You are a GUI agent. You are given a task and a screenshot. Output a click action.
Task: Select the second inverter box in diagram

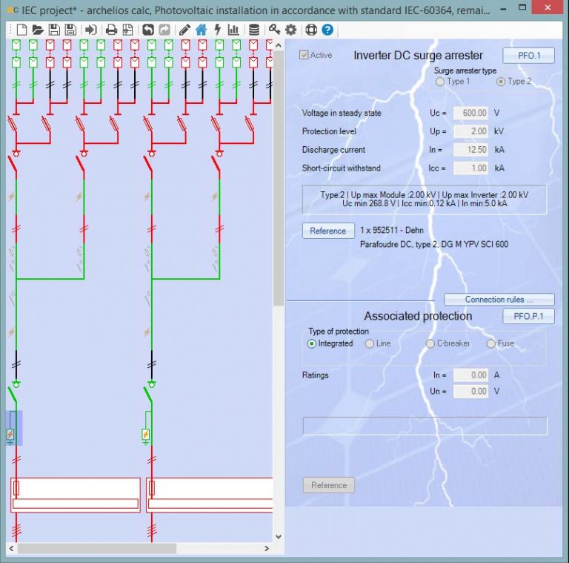point(210,495)
